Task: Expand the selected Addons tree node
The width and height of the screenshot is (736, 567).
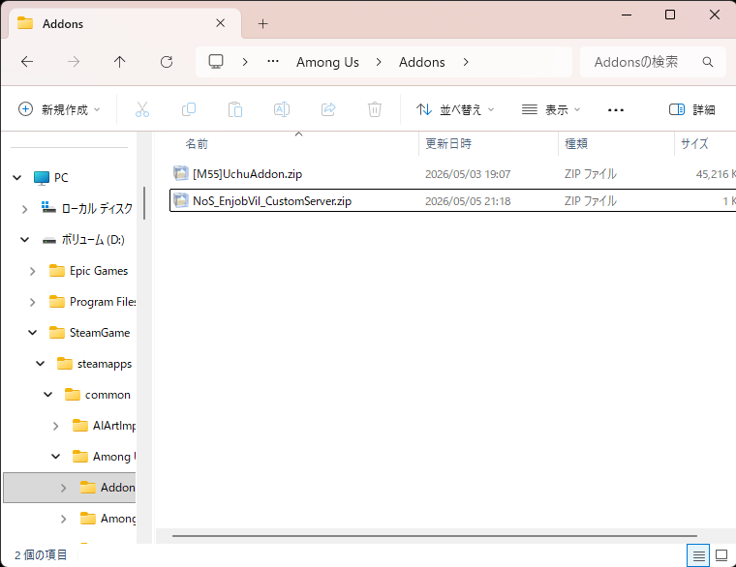Action: (x=63, y=488)
